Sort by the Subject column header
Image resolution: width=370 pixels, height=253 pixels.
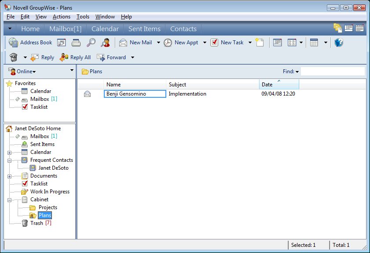(213, 85)
